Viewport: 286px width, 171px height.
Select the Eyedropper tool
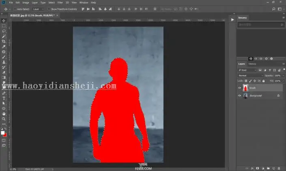pos(4,47)
